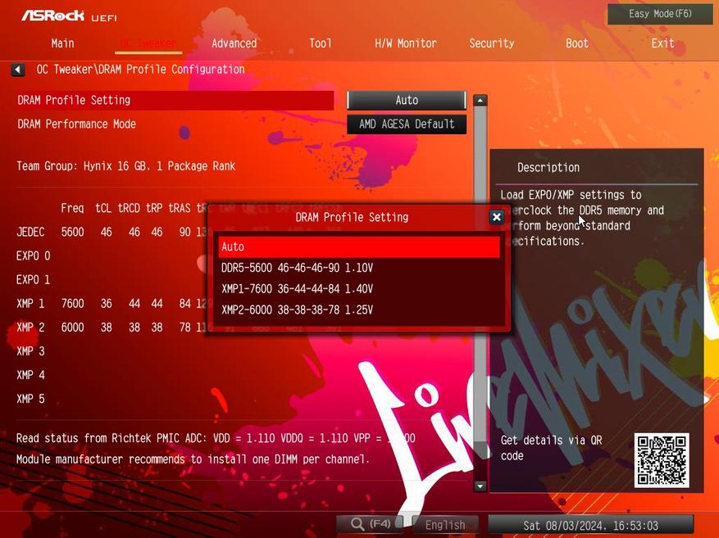Click the XMP 5 row label
This screenshot has height=538, width=719.
(30, 399)
